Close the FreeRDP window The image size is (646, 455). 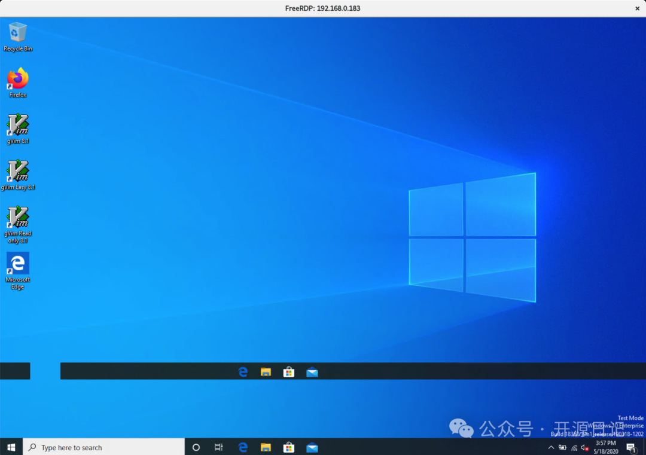click(637, 8)
